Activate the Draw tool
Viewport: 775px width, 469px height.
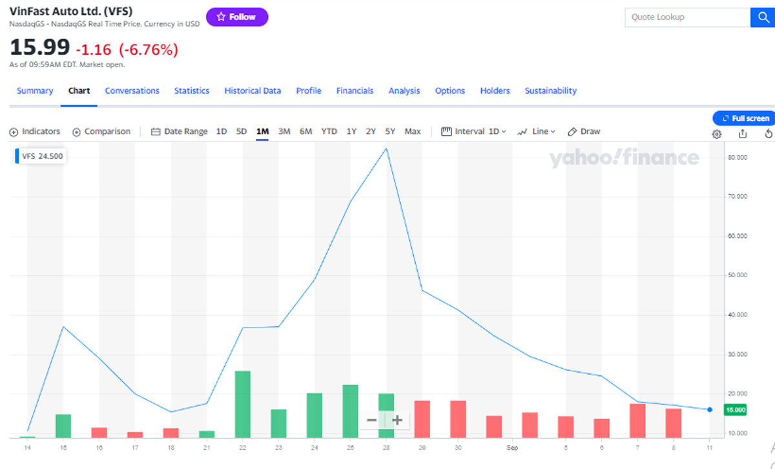click(x=584, y=131)
